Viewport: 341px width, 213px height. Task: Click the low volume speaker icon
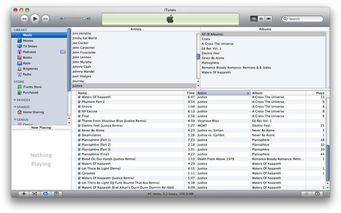click(x=61, y=19)
